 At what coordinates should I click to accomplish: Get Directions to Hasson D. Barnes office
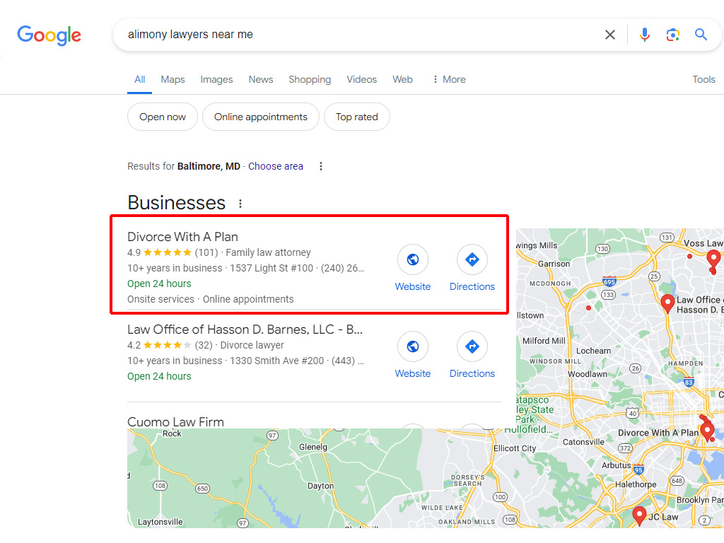(x=472, y=347)
